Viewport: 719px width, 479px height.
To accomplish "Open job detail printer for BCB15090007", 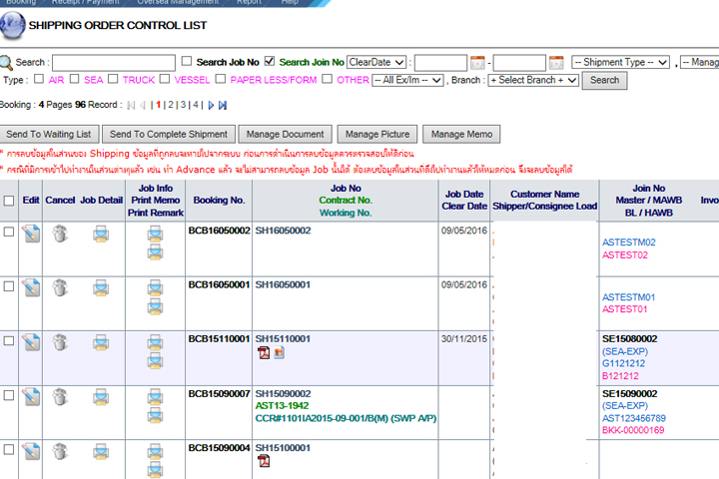I will pos(101,397).
